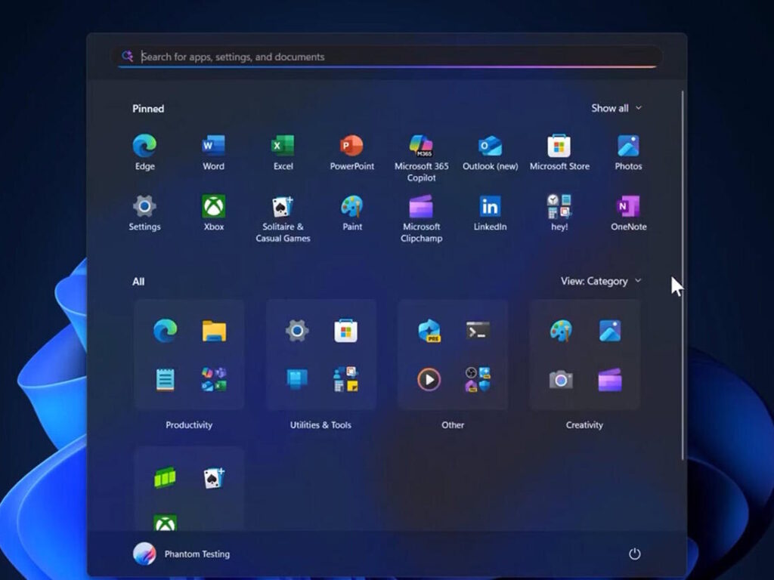Open Media Player in the Other category

pos(429,380)
